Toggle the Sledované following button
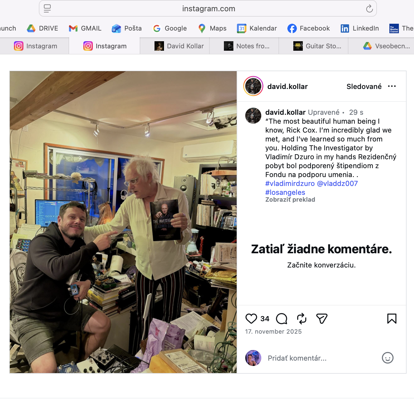Viewport: 414px width, 406px height. point(364,87)
